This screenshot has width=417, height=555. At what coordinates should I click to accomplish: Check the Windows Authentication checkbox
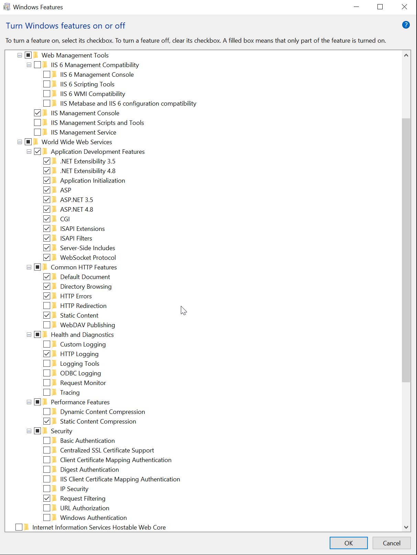click(47, 517)
